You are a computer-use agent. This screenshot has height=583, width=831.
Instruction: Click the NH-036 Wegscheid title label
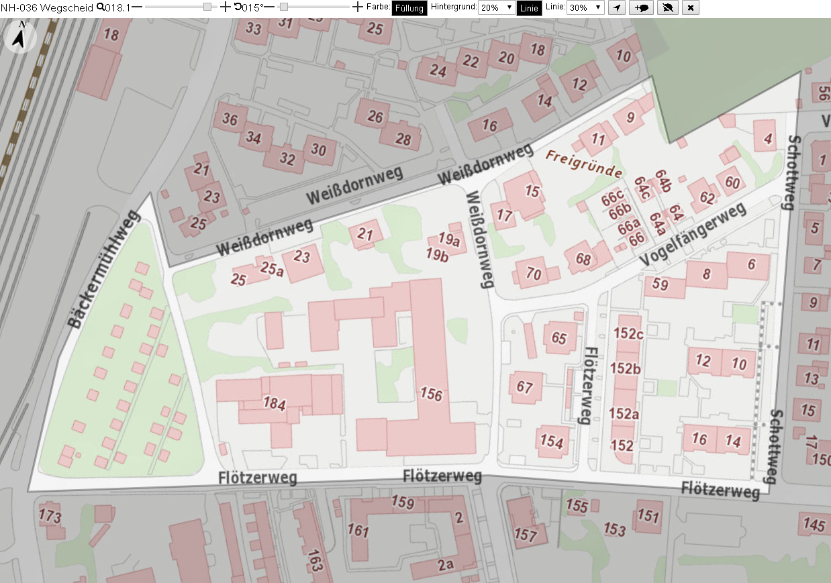[47, 7]
